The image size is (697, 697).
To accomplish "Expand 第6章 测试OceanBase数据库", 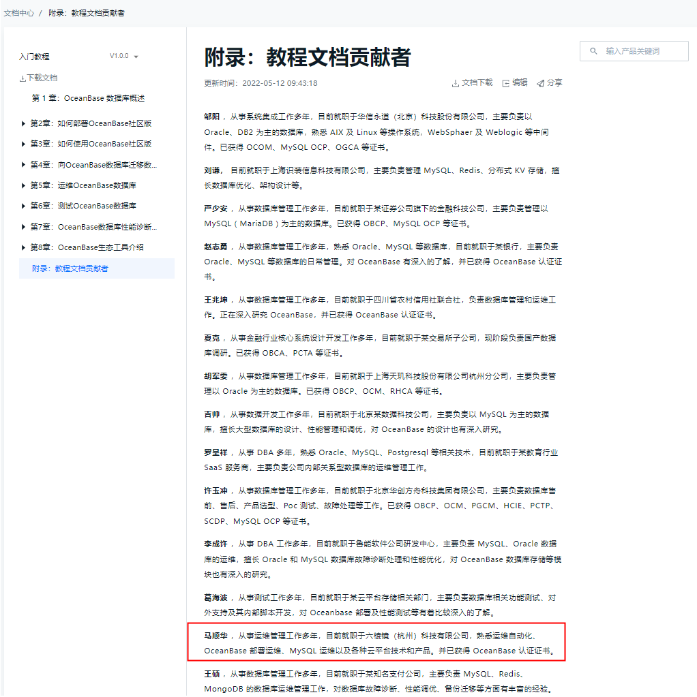I will (23, 206).
